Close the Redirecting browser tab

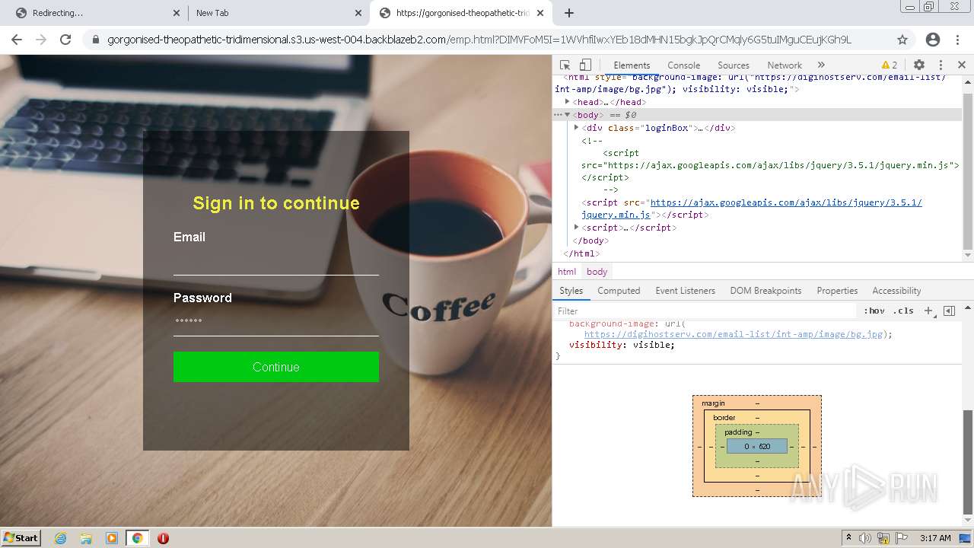click(177, 13)
